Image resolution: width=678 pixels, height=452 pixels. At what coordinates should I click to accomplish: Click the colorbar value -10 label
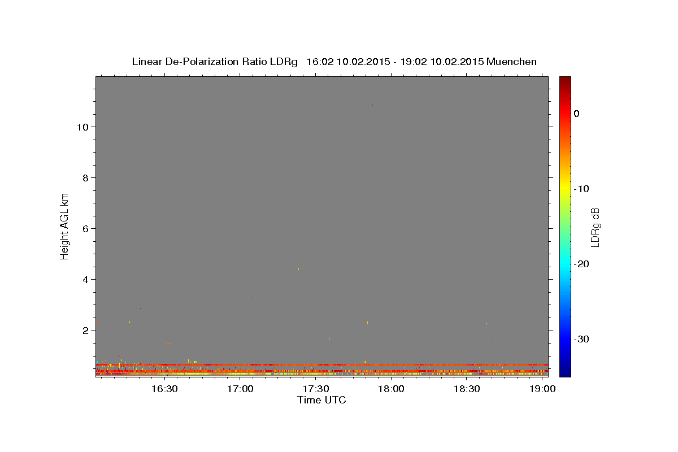tap(582, 189)
